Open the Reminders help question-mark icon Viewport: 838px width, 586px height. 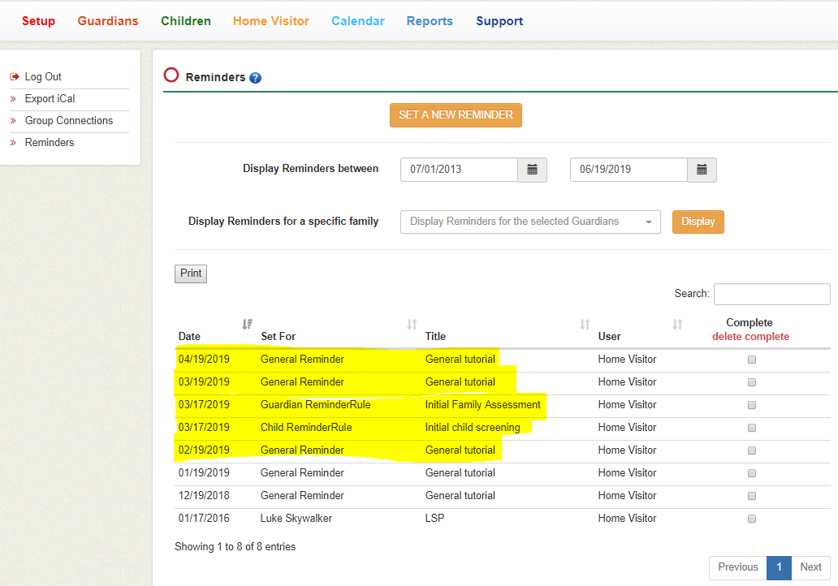click(256, 78)
